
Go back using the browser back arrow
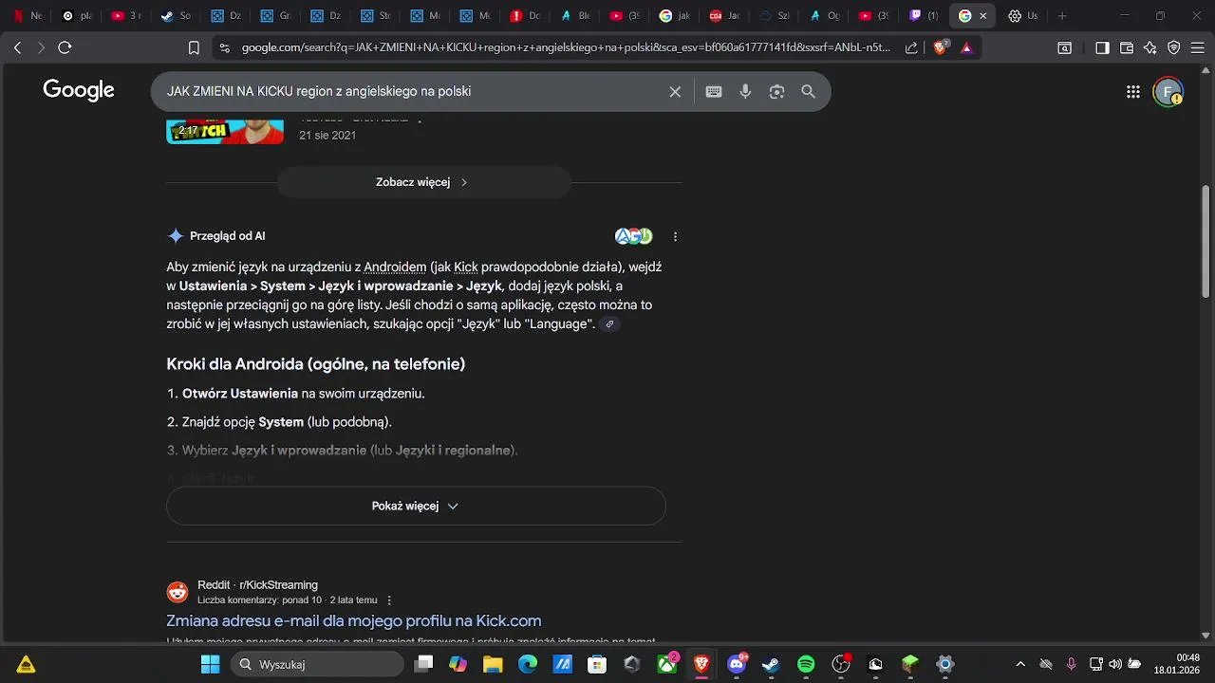pos(17,47)
